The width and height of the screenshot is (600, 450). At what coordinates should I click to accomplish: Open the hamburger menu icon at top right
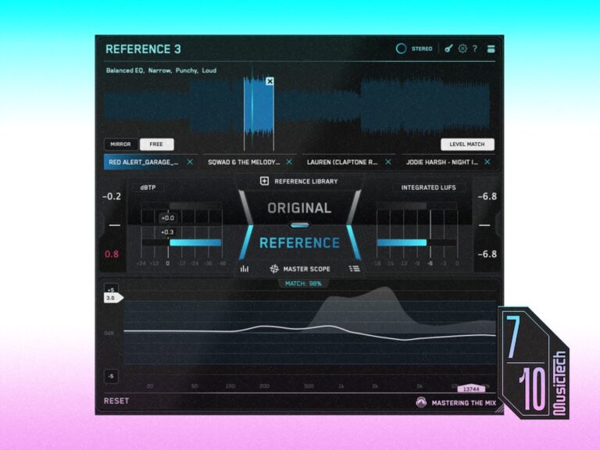[x=491, y=48]
